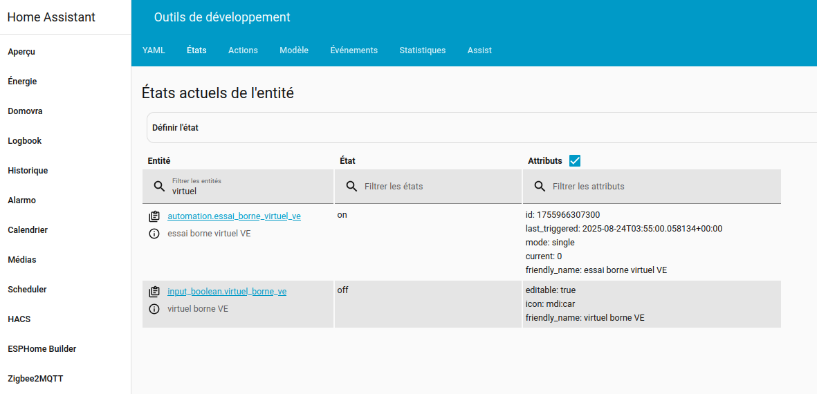Screen dimensions: 817x394
Task: Open info icon for virtuel borne VE
Action: (154, 309)
